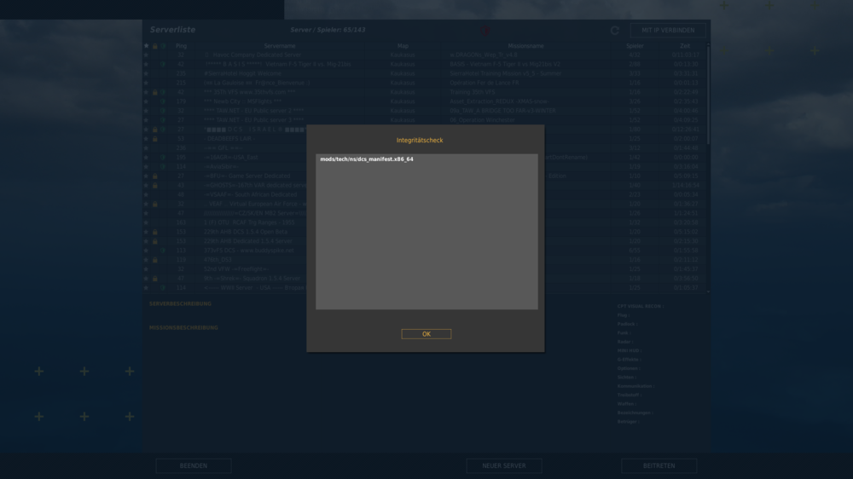This screenshot has width=853, height=479.
Task: Click the shield icon on WWII Server USA row
Action: (163, 287)
